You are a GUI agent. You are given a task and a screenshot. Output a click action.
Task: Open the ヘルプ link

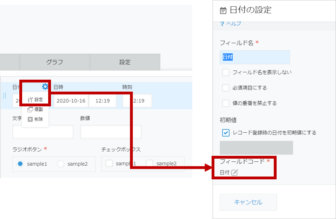click(234, 24)
